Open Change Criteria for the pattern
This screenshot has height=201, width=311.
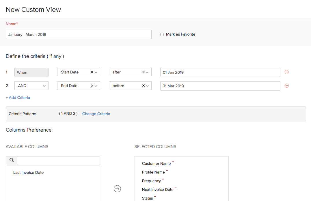[96, 114]
